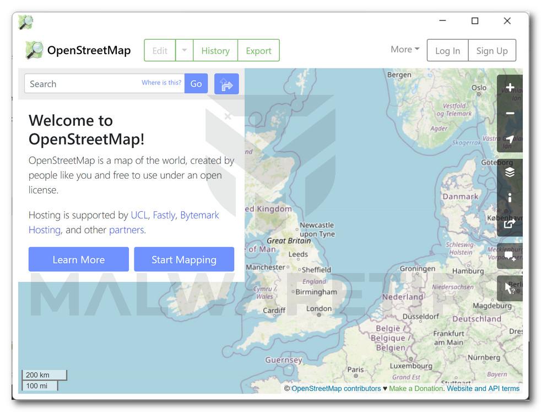Open the Export tab

coord(258,50)
